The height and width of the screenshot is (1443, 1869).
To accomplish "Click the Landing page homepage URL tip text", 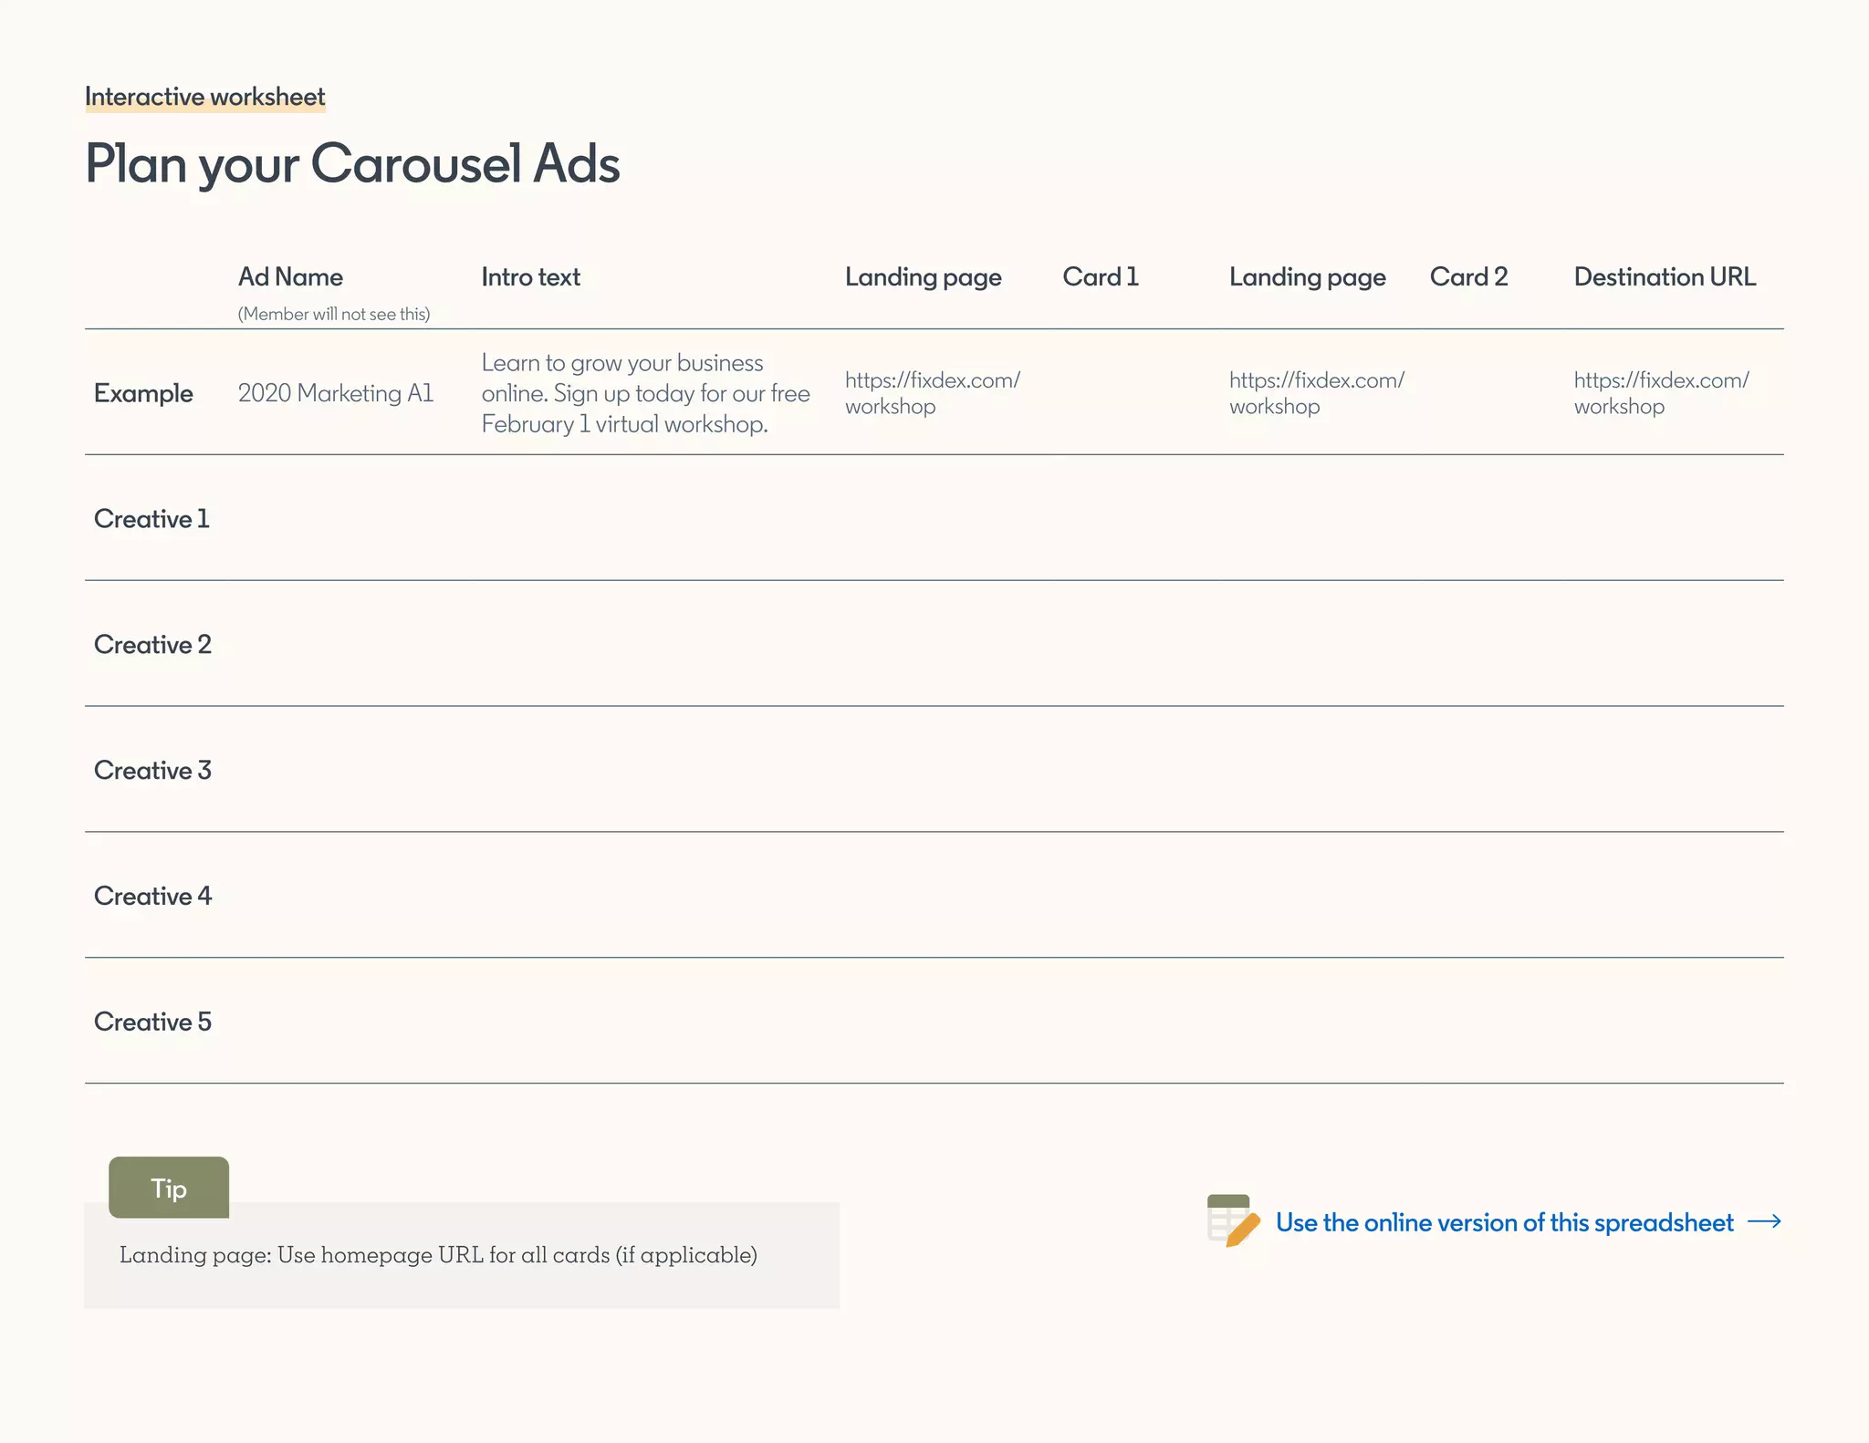I will coord(438,1255).
